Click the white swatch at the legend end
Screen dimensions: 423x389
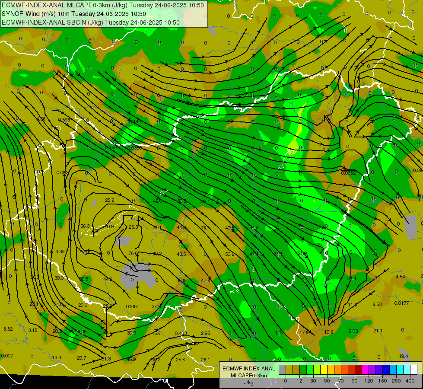(x=413, y=370)
